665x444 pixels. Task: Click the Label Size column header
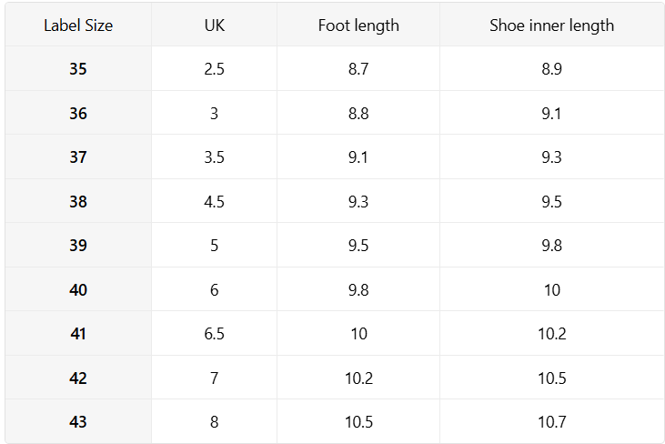coord(78,25)
